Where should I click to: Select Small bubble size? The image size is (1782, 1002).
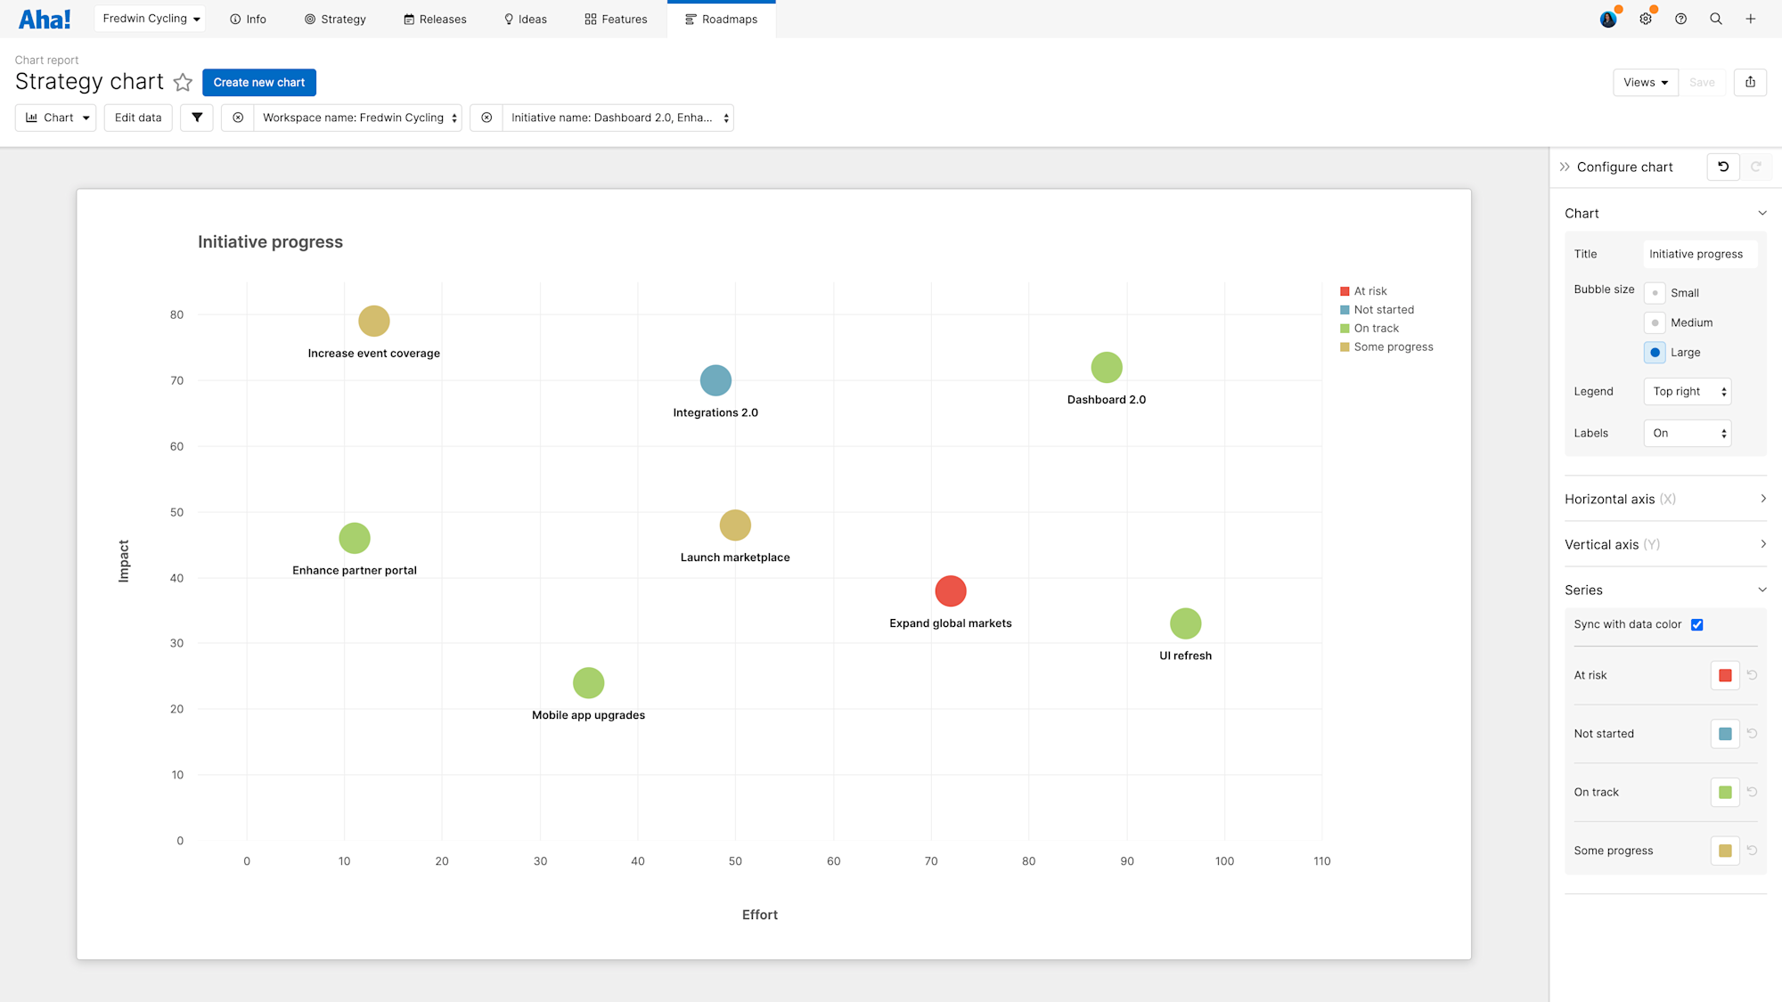pos(1655,293)
